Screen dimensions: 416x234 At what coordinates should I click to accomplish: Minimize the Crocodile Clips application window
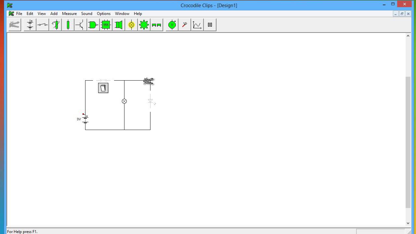pyautogui.click(x=384, y=4)
